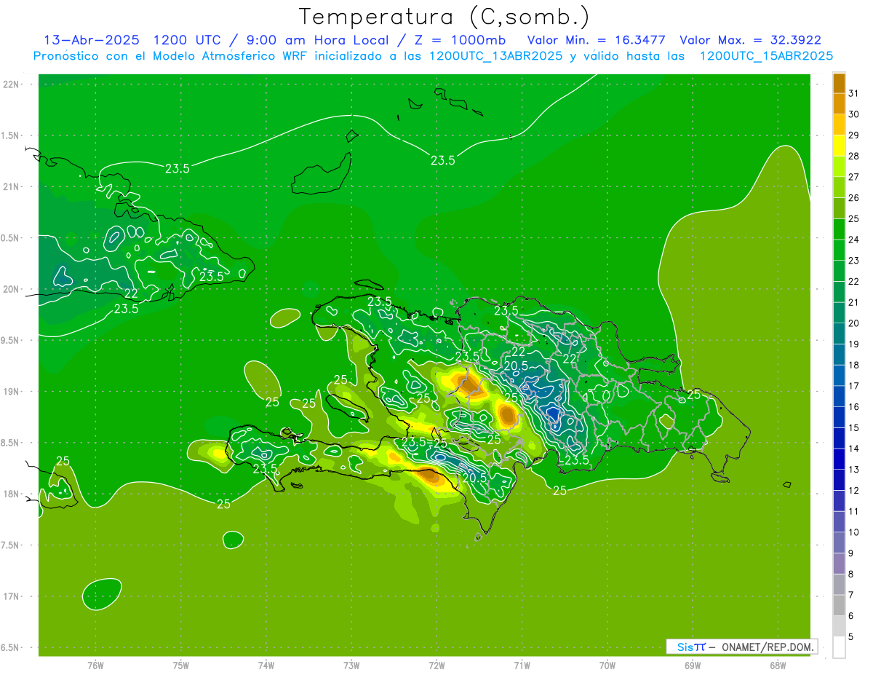873x675 pixels.
Task: Click the legend scale label "20"
Action: (853, 323)
